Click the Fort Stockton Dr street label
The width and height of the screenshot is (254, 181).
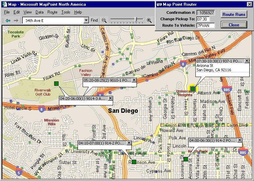(27, 133)
